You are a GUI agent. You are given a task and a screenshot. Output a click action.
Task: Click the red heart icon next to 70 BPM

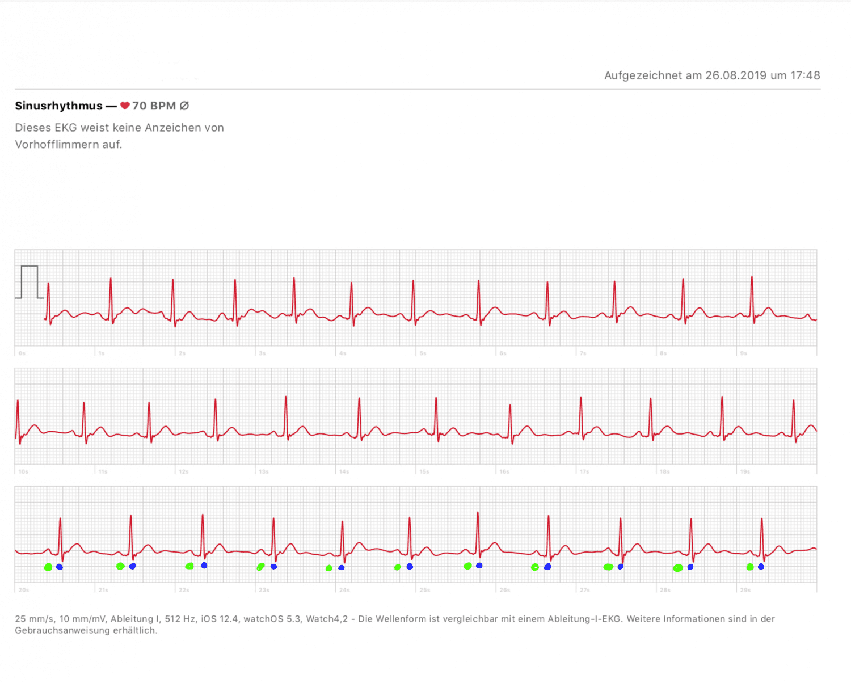pos(124,106)
